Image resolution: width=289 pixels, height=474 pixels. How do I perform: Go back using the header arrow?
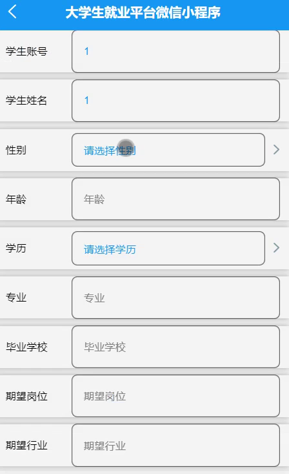(x=12, y=12)
